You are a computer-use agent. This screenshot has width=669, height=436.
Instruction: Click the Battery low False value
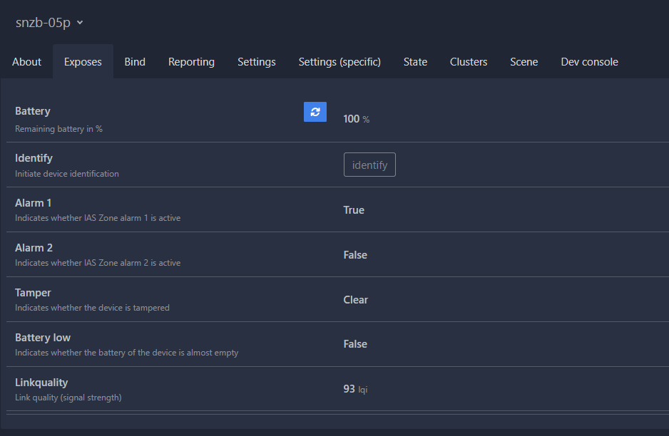click(x=355, y=344)
